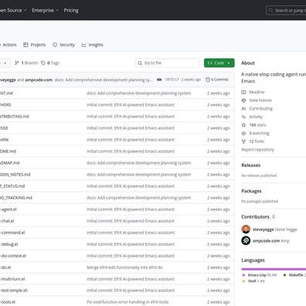Open the Activity link
306x306 pixels.
click(x=256, y=117)
